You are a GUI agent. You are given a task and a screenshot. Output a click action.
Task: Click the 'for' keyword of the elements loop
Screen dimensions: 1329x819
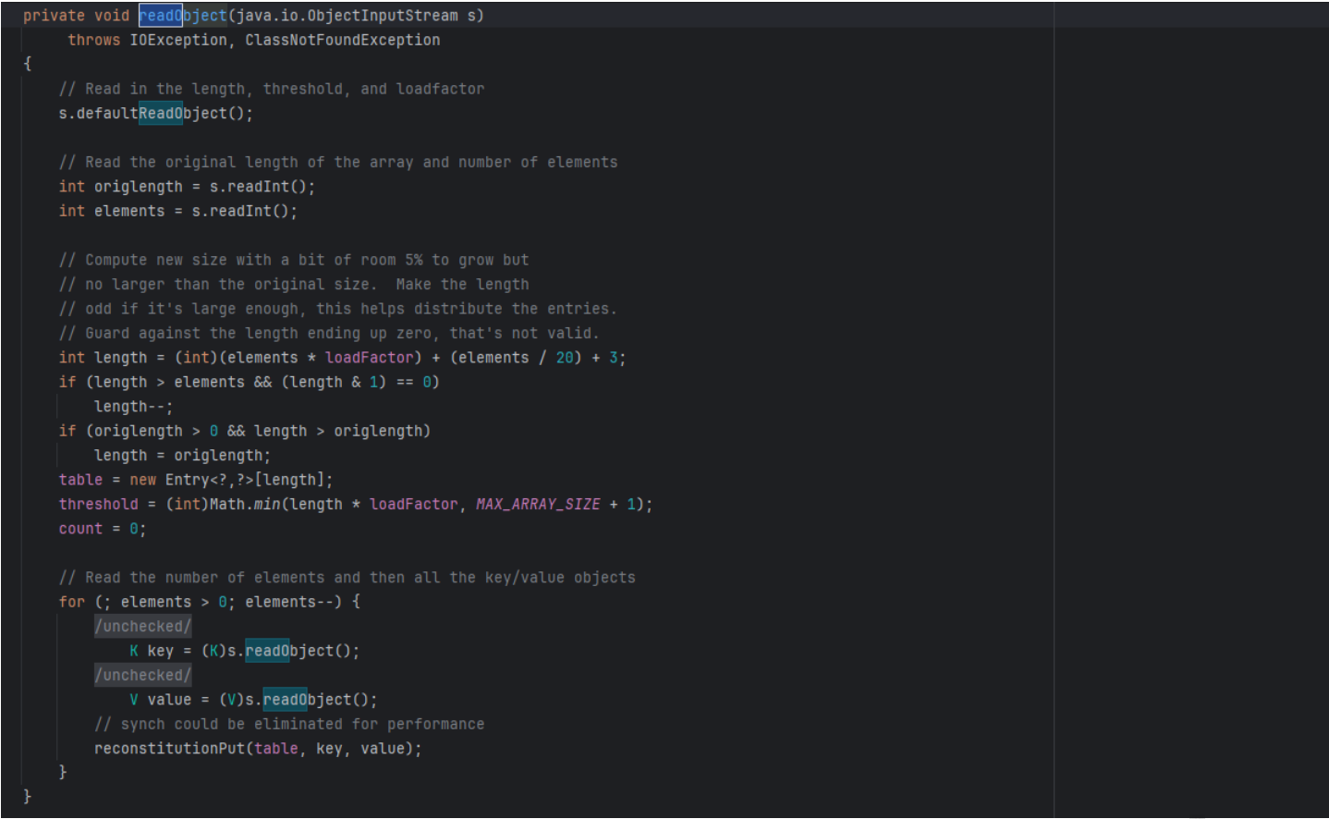click(71, 603)
